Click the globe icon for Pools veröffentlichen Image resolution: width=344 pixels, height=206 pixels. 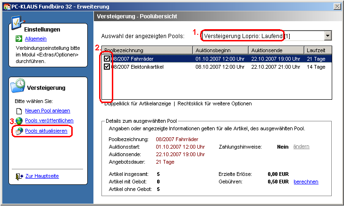19,121
